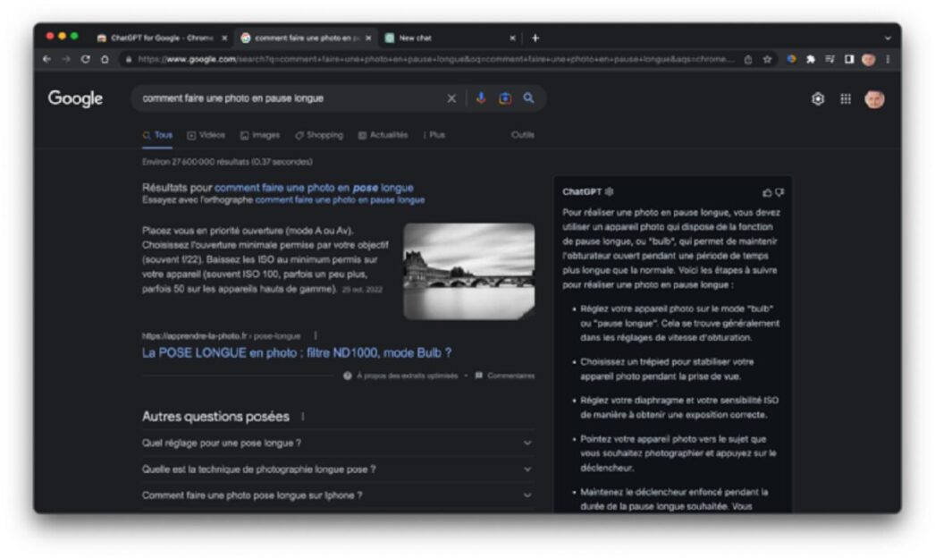Click the long exposure bridge photo thumbnail
This screenshot has width=935, height=558.
coord(468,271)
